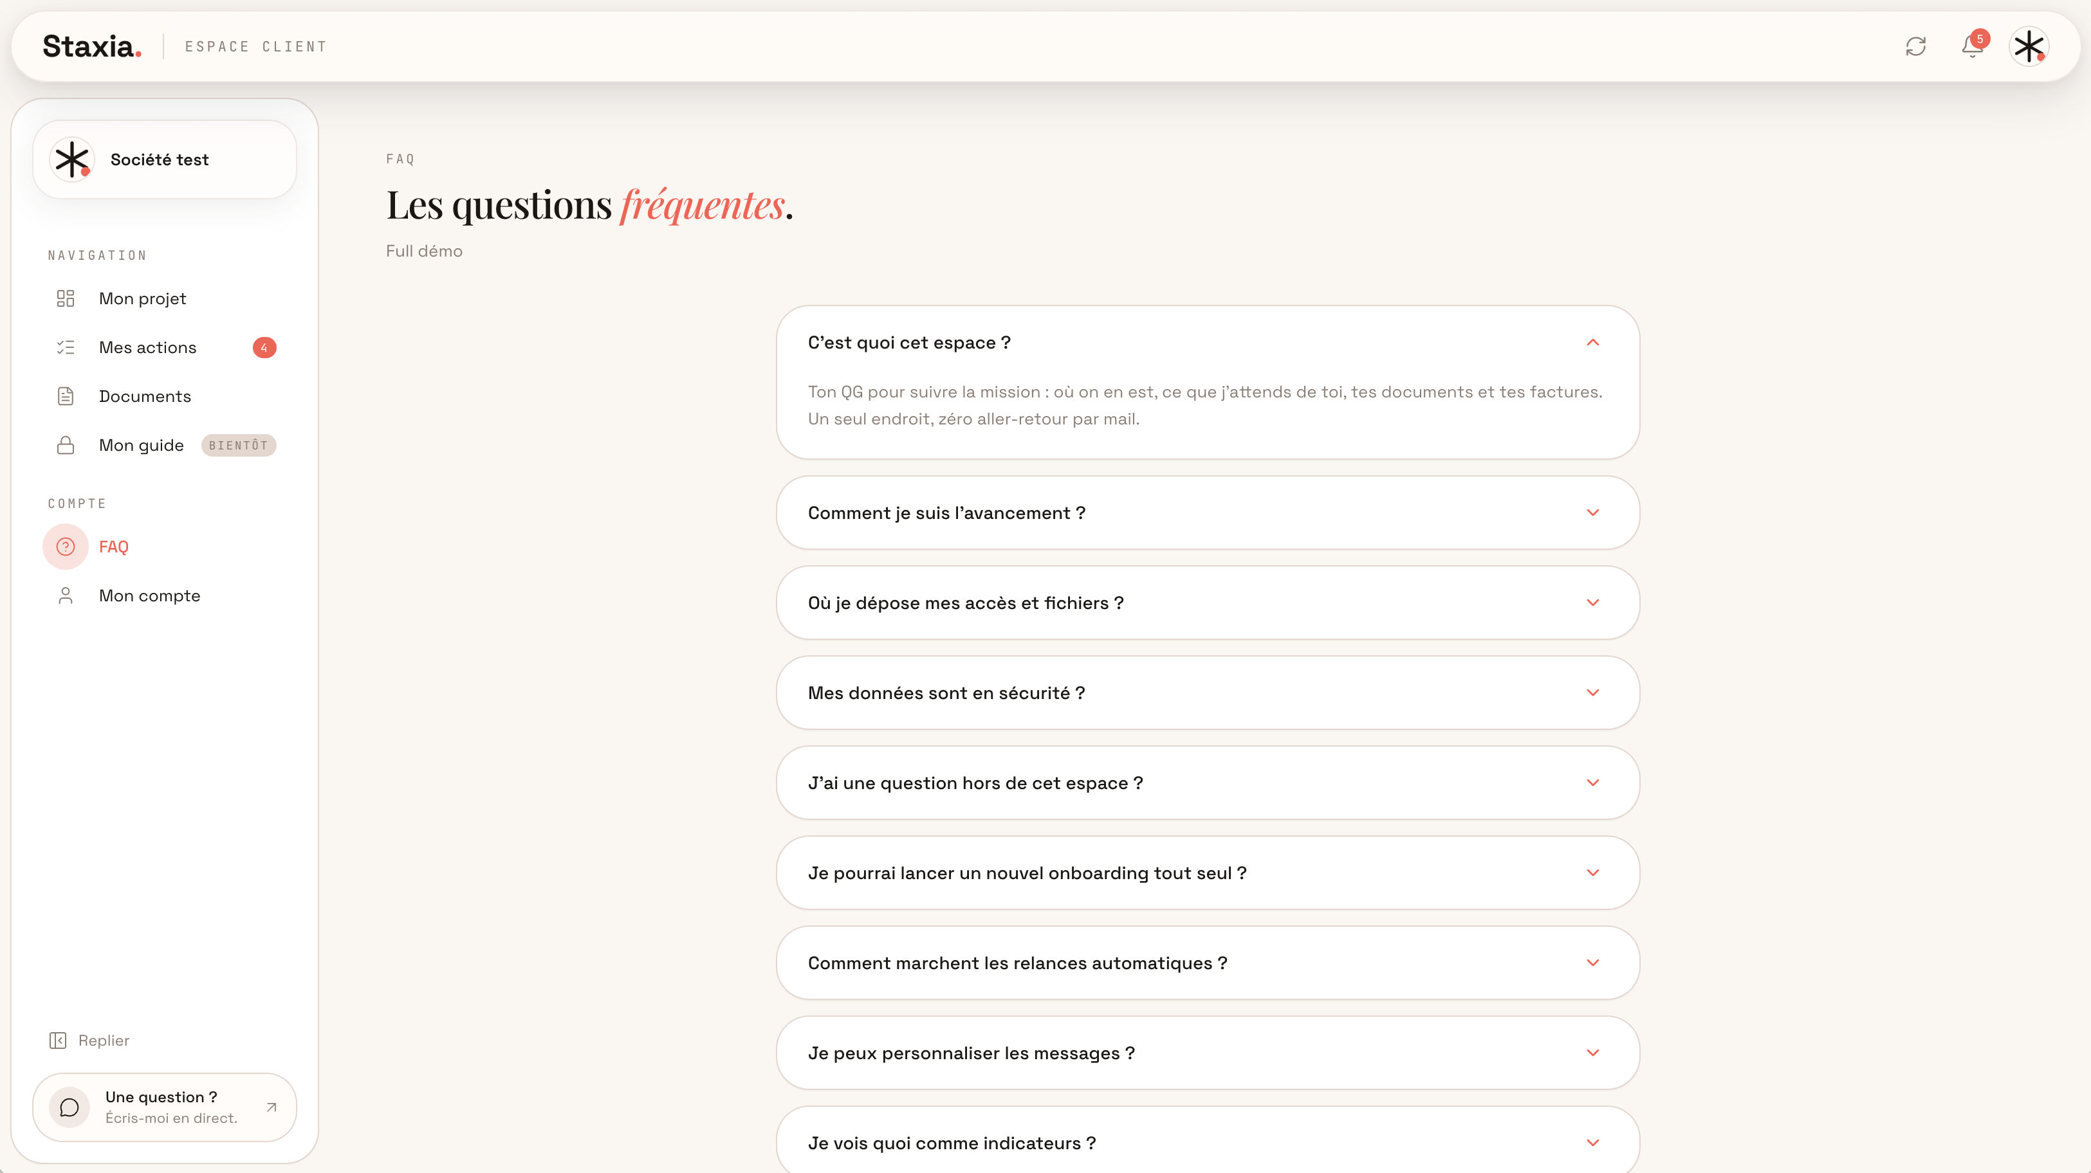Go to Mon projet in navigation
This screenshot has height=1173, width=2091.
(x=142, y=298)
